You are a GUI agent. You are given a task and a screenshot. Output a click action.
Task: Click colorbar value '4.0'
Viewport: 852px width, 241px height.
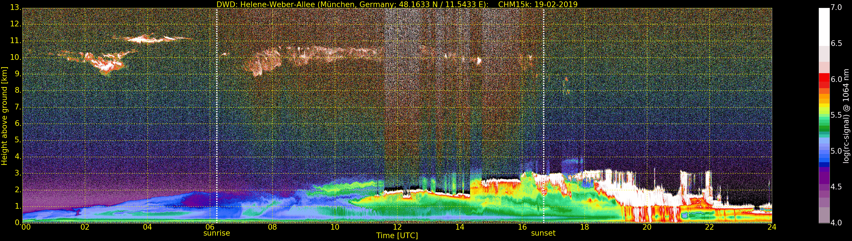[836, 223]
